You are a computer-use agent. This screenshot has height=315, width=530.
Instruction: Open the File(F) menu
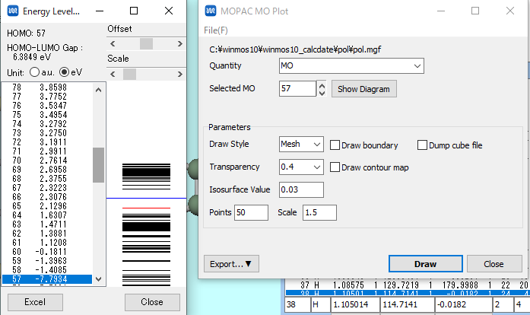216,30
